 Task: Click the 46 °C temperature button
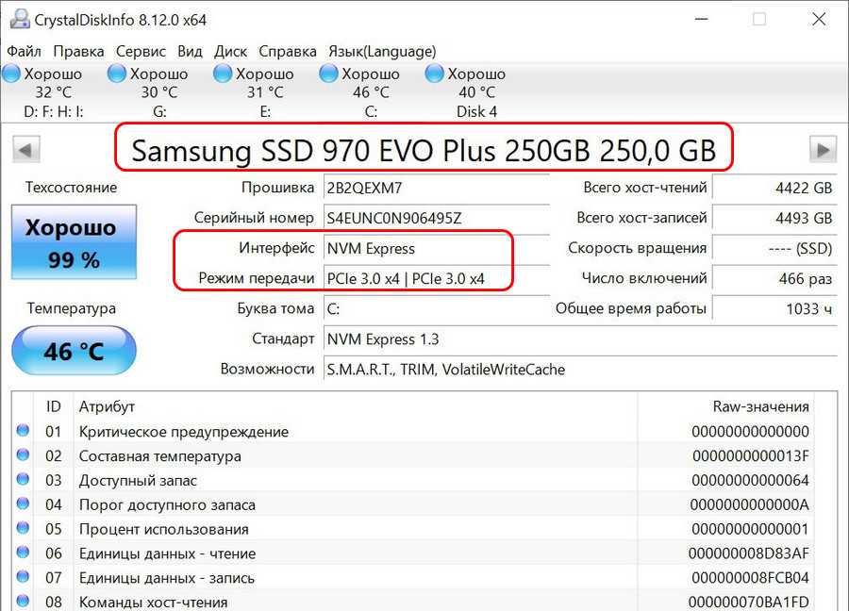coord(74,351)
